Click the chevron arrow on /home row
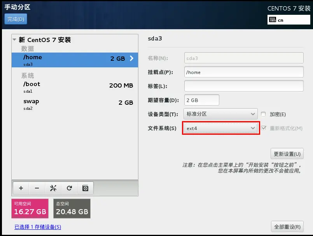The width and height of the screenshot is (313, 236). point(131,58)
